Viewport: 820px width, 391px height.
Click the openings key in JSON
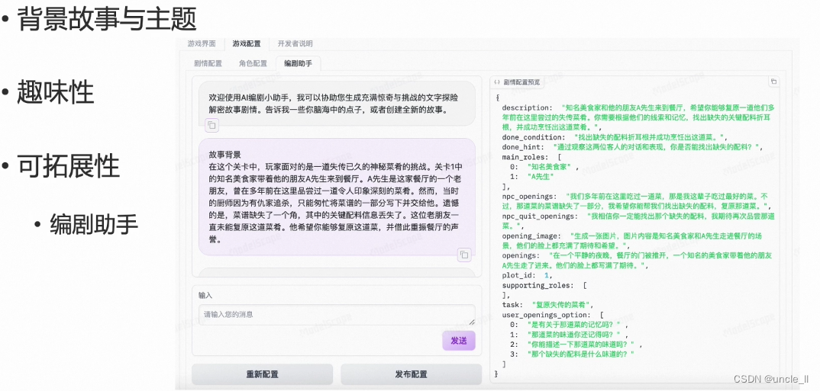pyautogui.click(x=519, y=255)
